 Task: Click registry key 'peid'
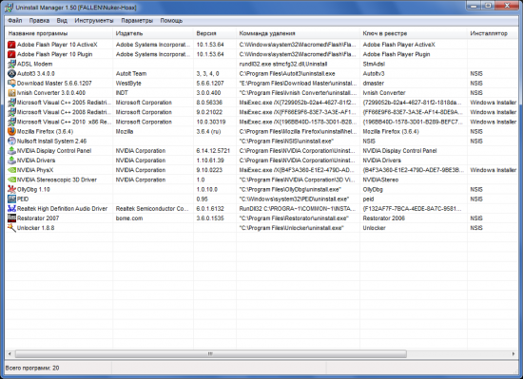(x=368, y=199)
